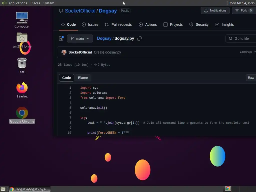Open the SocketOfficial commit author link
This screenshot has width=256, height=192.
pos(80,52)
